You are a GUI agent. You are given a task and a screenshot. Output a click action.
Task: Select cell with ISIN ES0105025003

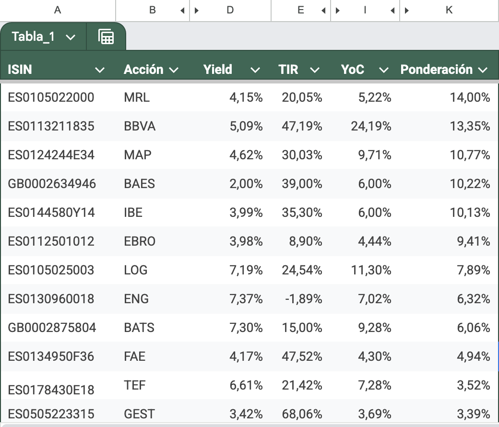pos(58,270)
